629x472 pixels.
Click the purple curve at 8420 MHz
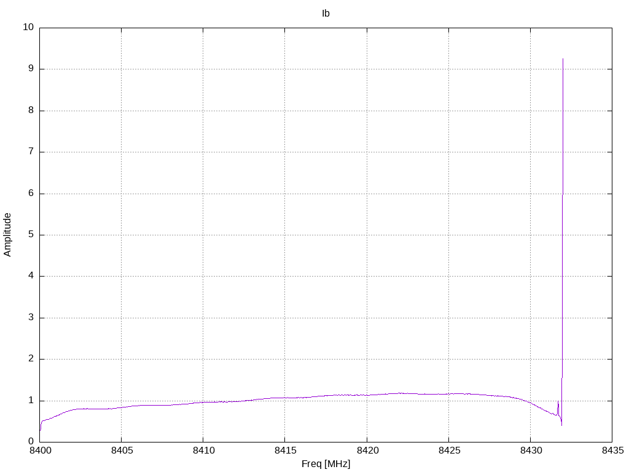367,395
